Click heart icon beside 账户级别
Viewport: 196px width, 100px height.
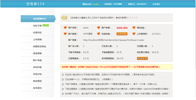(x=65, y=34)
